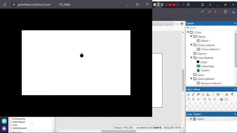Viewport: 237px width, 133px height.
Task: Select Слой 0 layer row
Action: [x=211, y=119]
